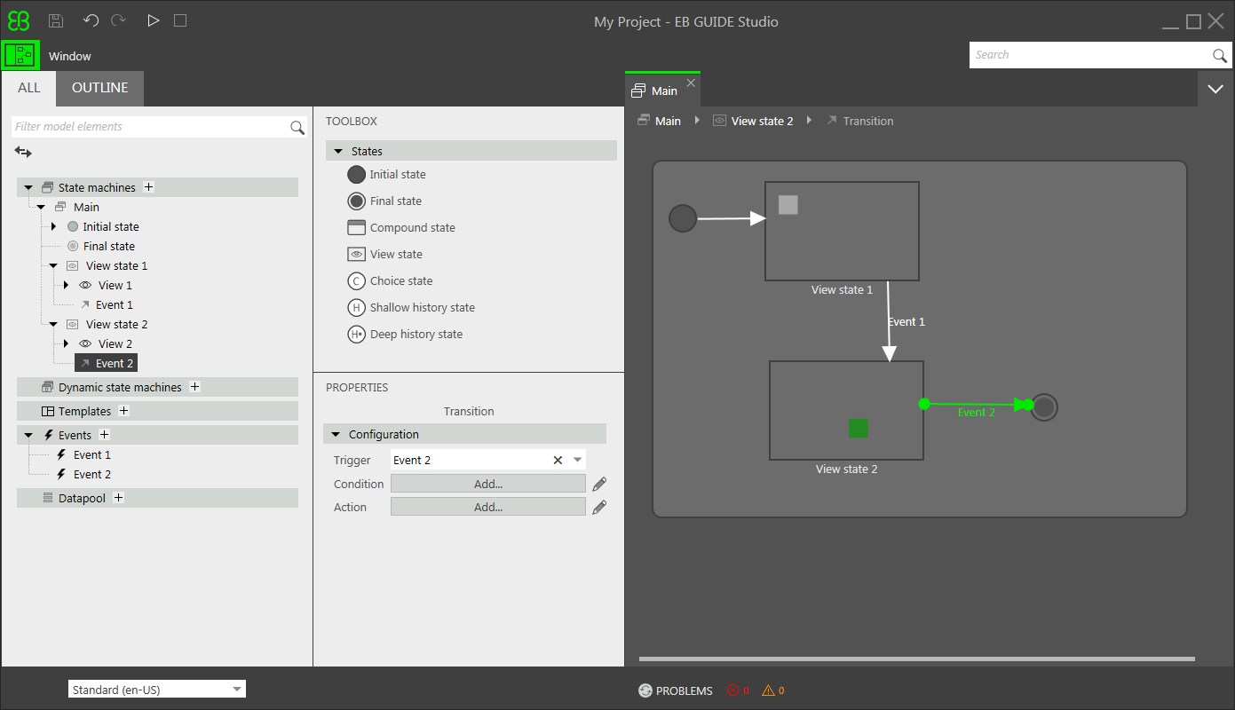Select the View state 2 box in the diagram

(846, 410)
